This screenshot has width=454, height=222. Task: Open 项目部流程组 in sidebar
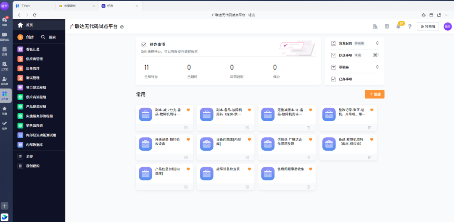click(x=39, y=88)
